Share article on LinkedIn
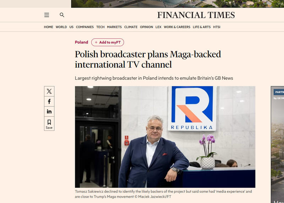Viewport: 284px width, 203px height. coord(49,111)
